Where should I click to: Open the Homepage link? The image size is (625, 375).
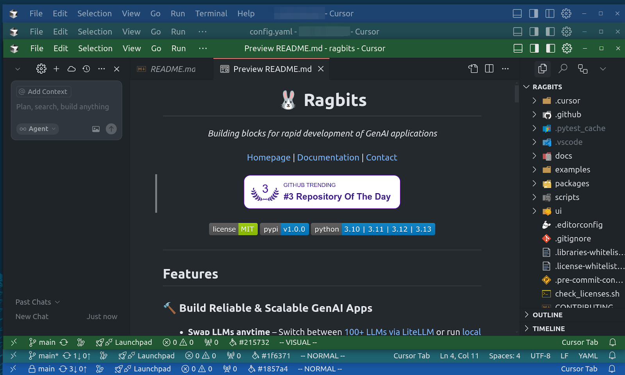[x=268, y=158]
